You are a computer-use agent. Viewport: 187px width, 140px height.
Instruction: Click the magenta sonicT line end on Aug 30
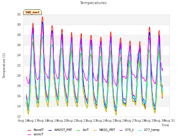click(162, 69)
